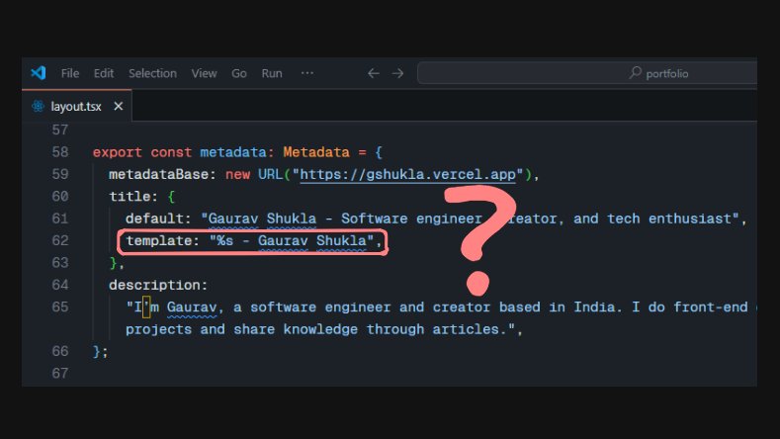
Task: Click the word India in description
Action: [594, 307]
